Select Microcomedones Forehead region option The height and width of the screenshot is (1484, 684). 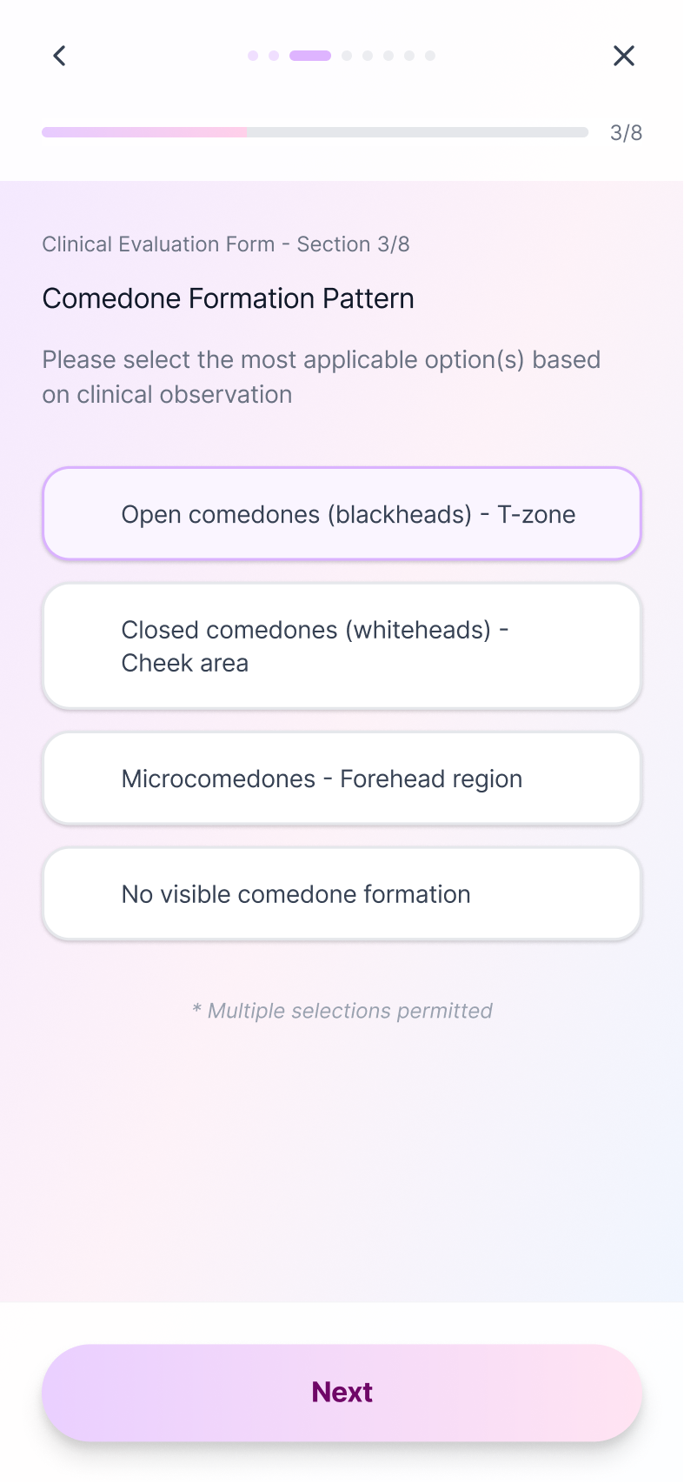342,779
